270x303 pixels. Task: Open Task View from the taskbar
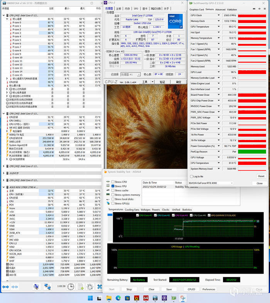point(99,298)
